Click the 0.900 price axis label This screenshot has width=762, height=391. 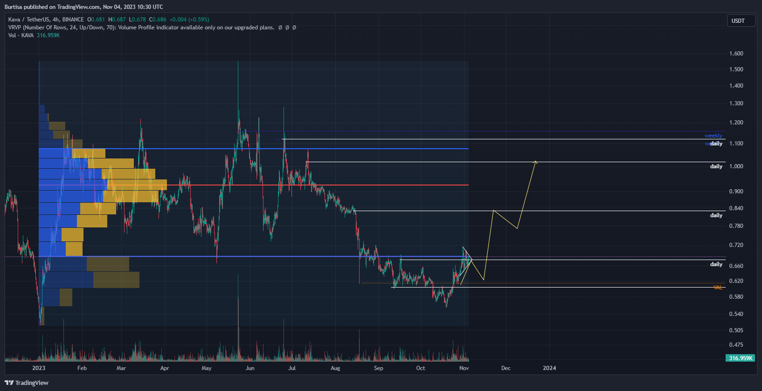(736, 192)
